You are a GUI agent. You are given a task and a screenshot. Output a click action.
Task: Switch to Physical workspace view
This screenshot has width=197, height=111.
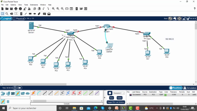click(18, 18)
